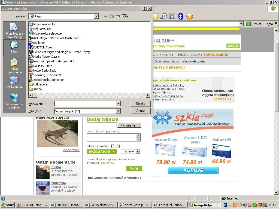
Task: Click the lizard photo thumbnail
Action: (58, 134)
